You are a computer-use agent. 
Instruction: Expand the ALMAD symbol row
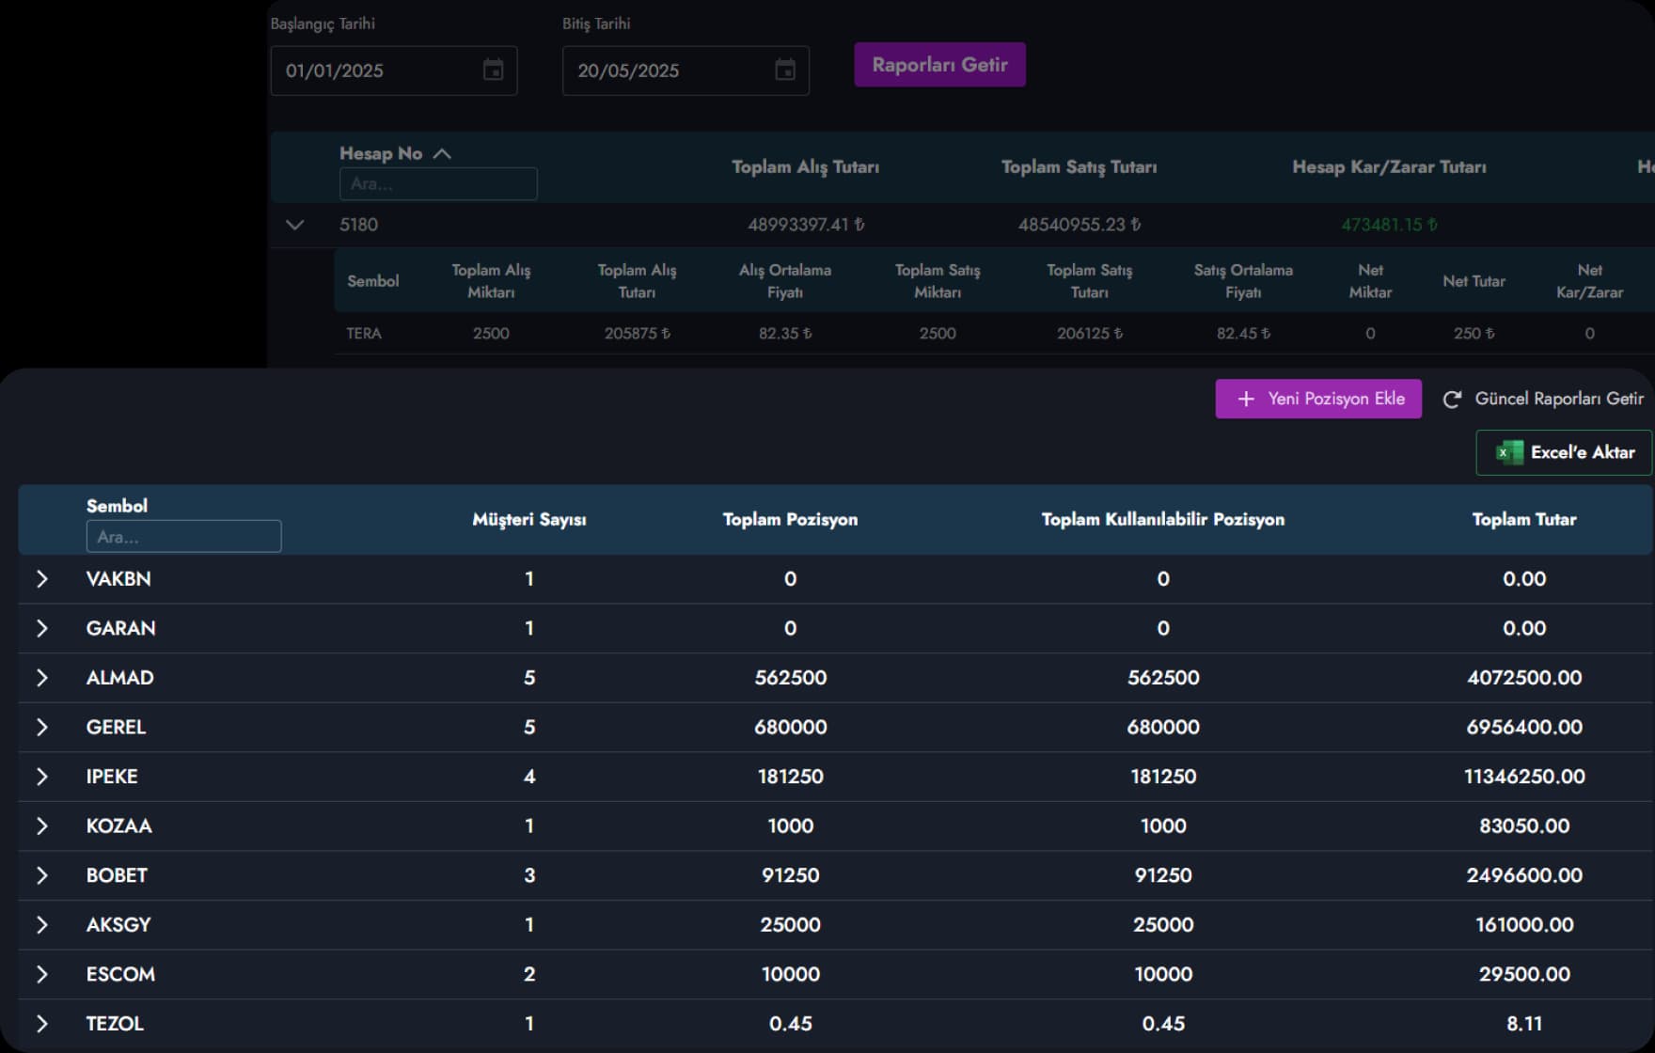(42, 678)
